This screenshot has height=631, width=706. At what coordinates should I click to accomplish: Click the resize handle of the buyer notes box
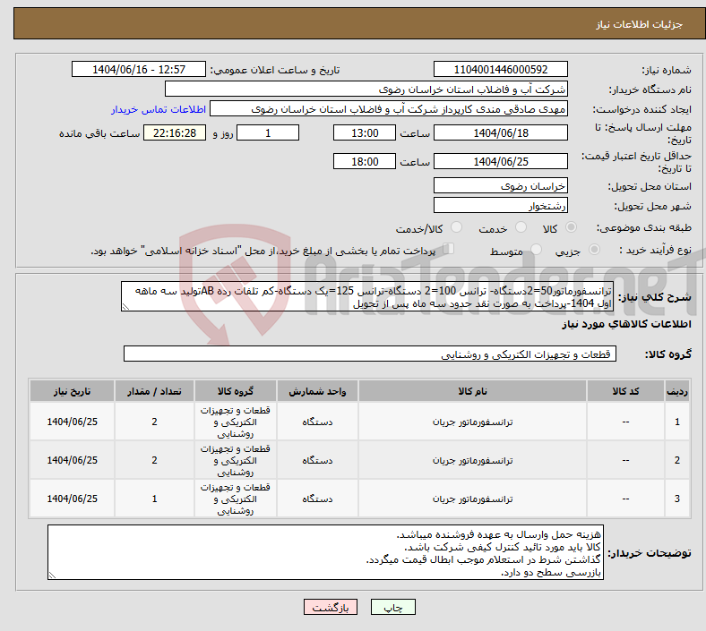[x=53, y=576]
